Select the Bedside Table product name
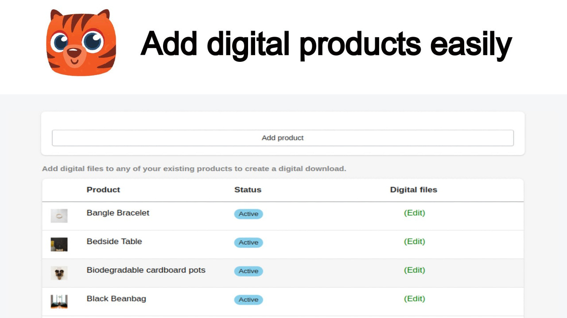This screenshot has height=318, width=567. tap(114, 242)
